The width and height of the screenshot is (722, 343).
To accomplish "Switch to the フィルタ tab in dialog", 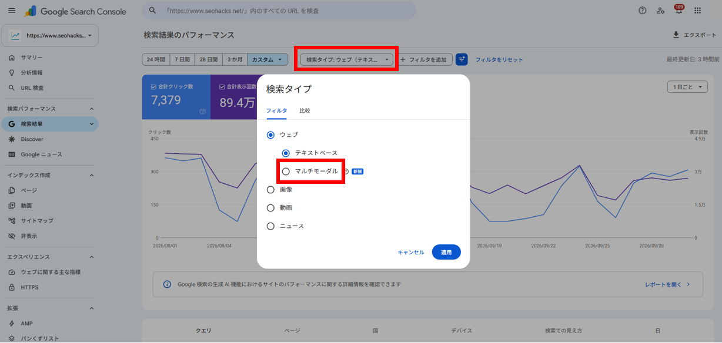I will tap(276, 110).
